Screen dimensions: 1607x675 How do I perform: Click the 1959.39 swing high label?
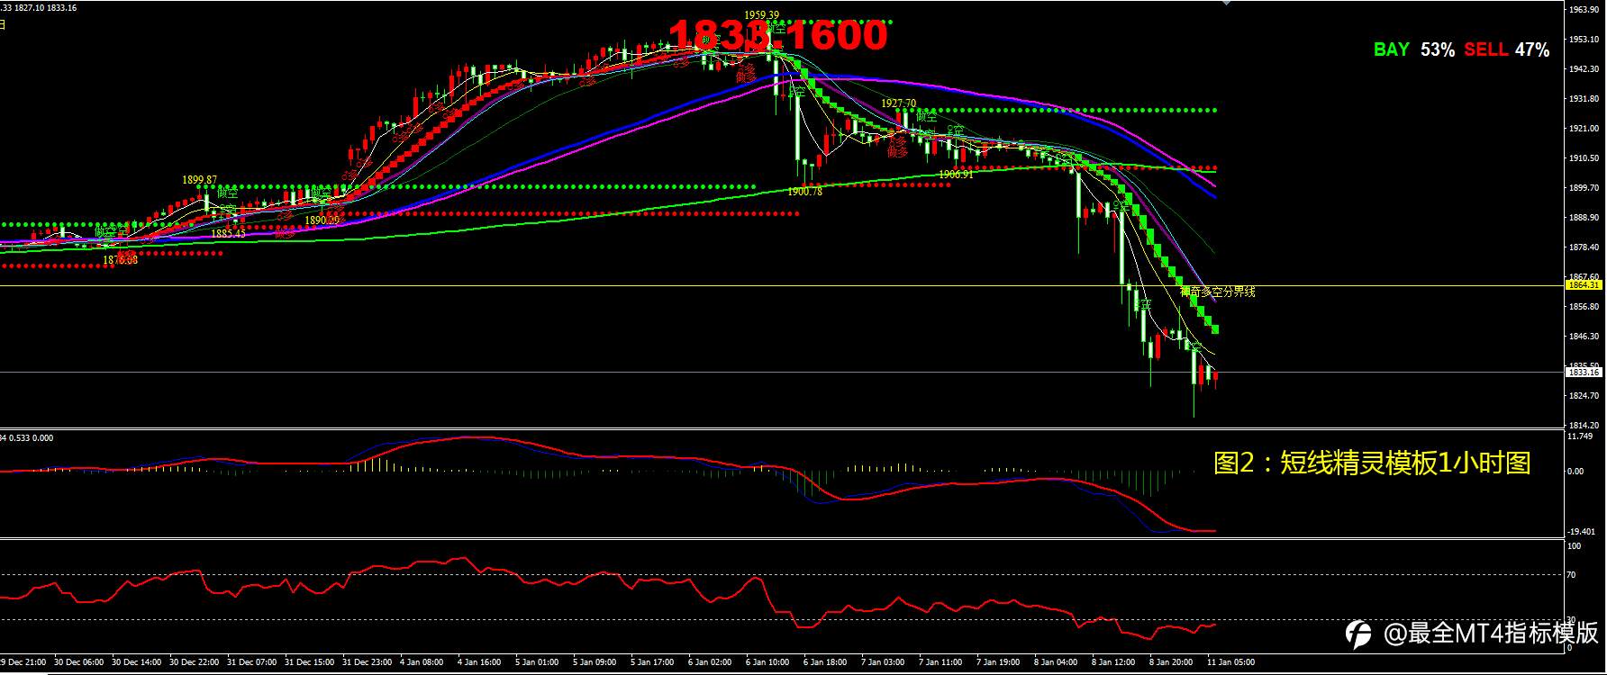tap(762, 15)
